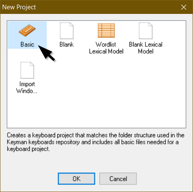Click the template description paragraph text
The image size is (193, 192).
(96, 142)
